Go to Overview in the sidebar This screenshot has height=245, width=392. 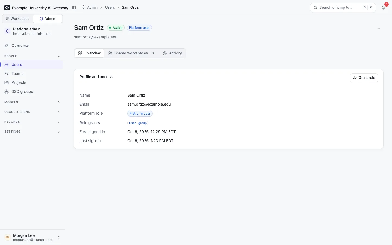[32, 45]
